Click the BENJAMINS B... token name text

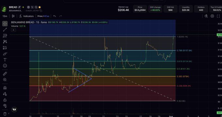pyautogui.click(x=16, y=11)
